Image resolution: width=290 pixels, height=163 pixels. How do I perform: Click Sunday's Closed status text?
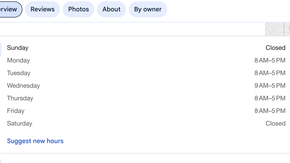pos(275,48)
